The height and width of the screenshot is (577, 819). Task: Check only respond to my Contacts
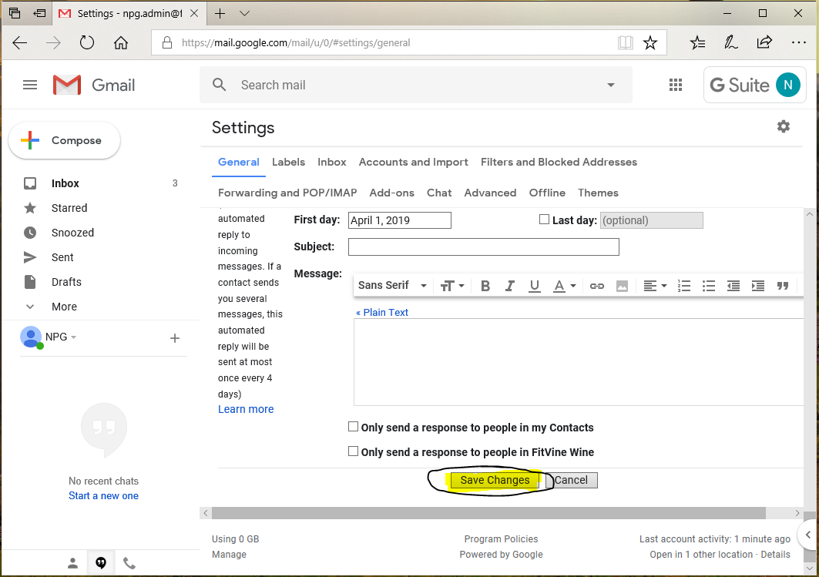point(353,427)
